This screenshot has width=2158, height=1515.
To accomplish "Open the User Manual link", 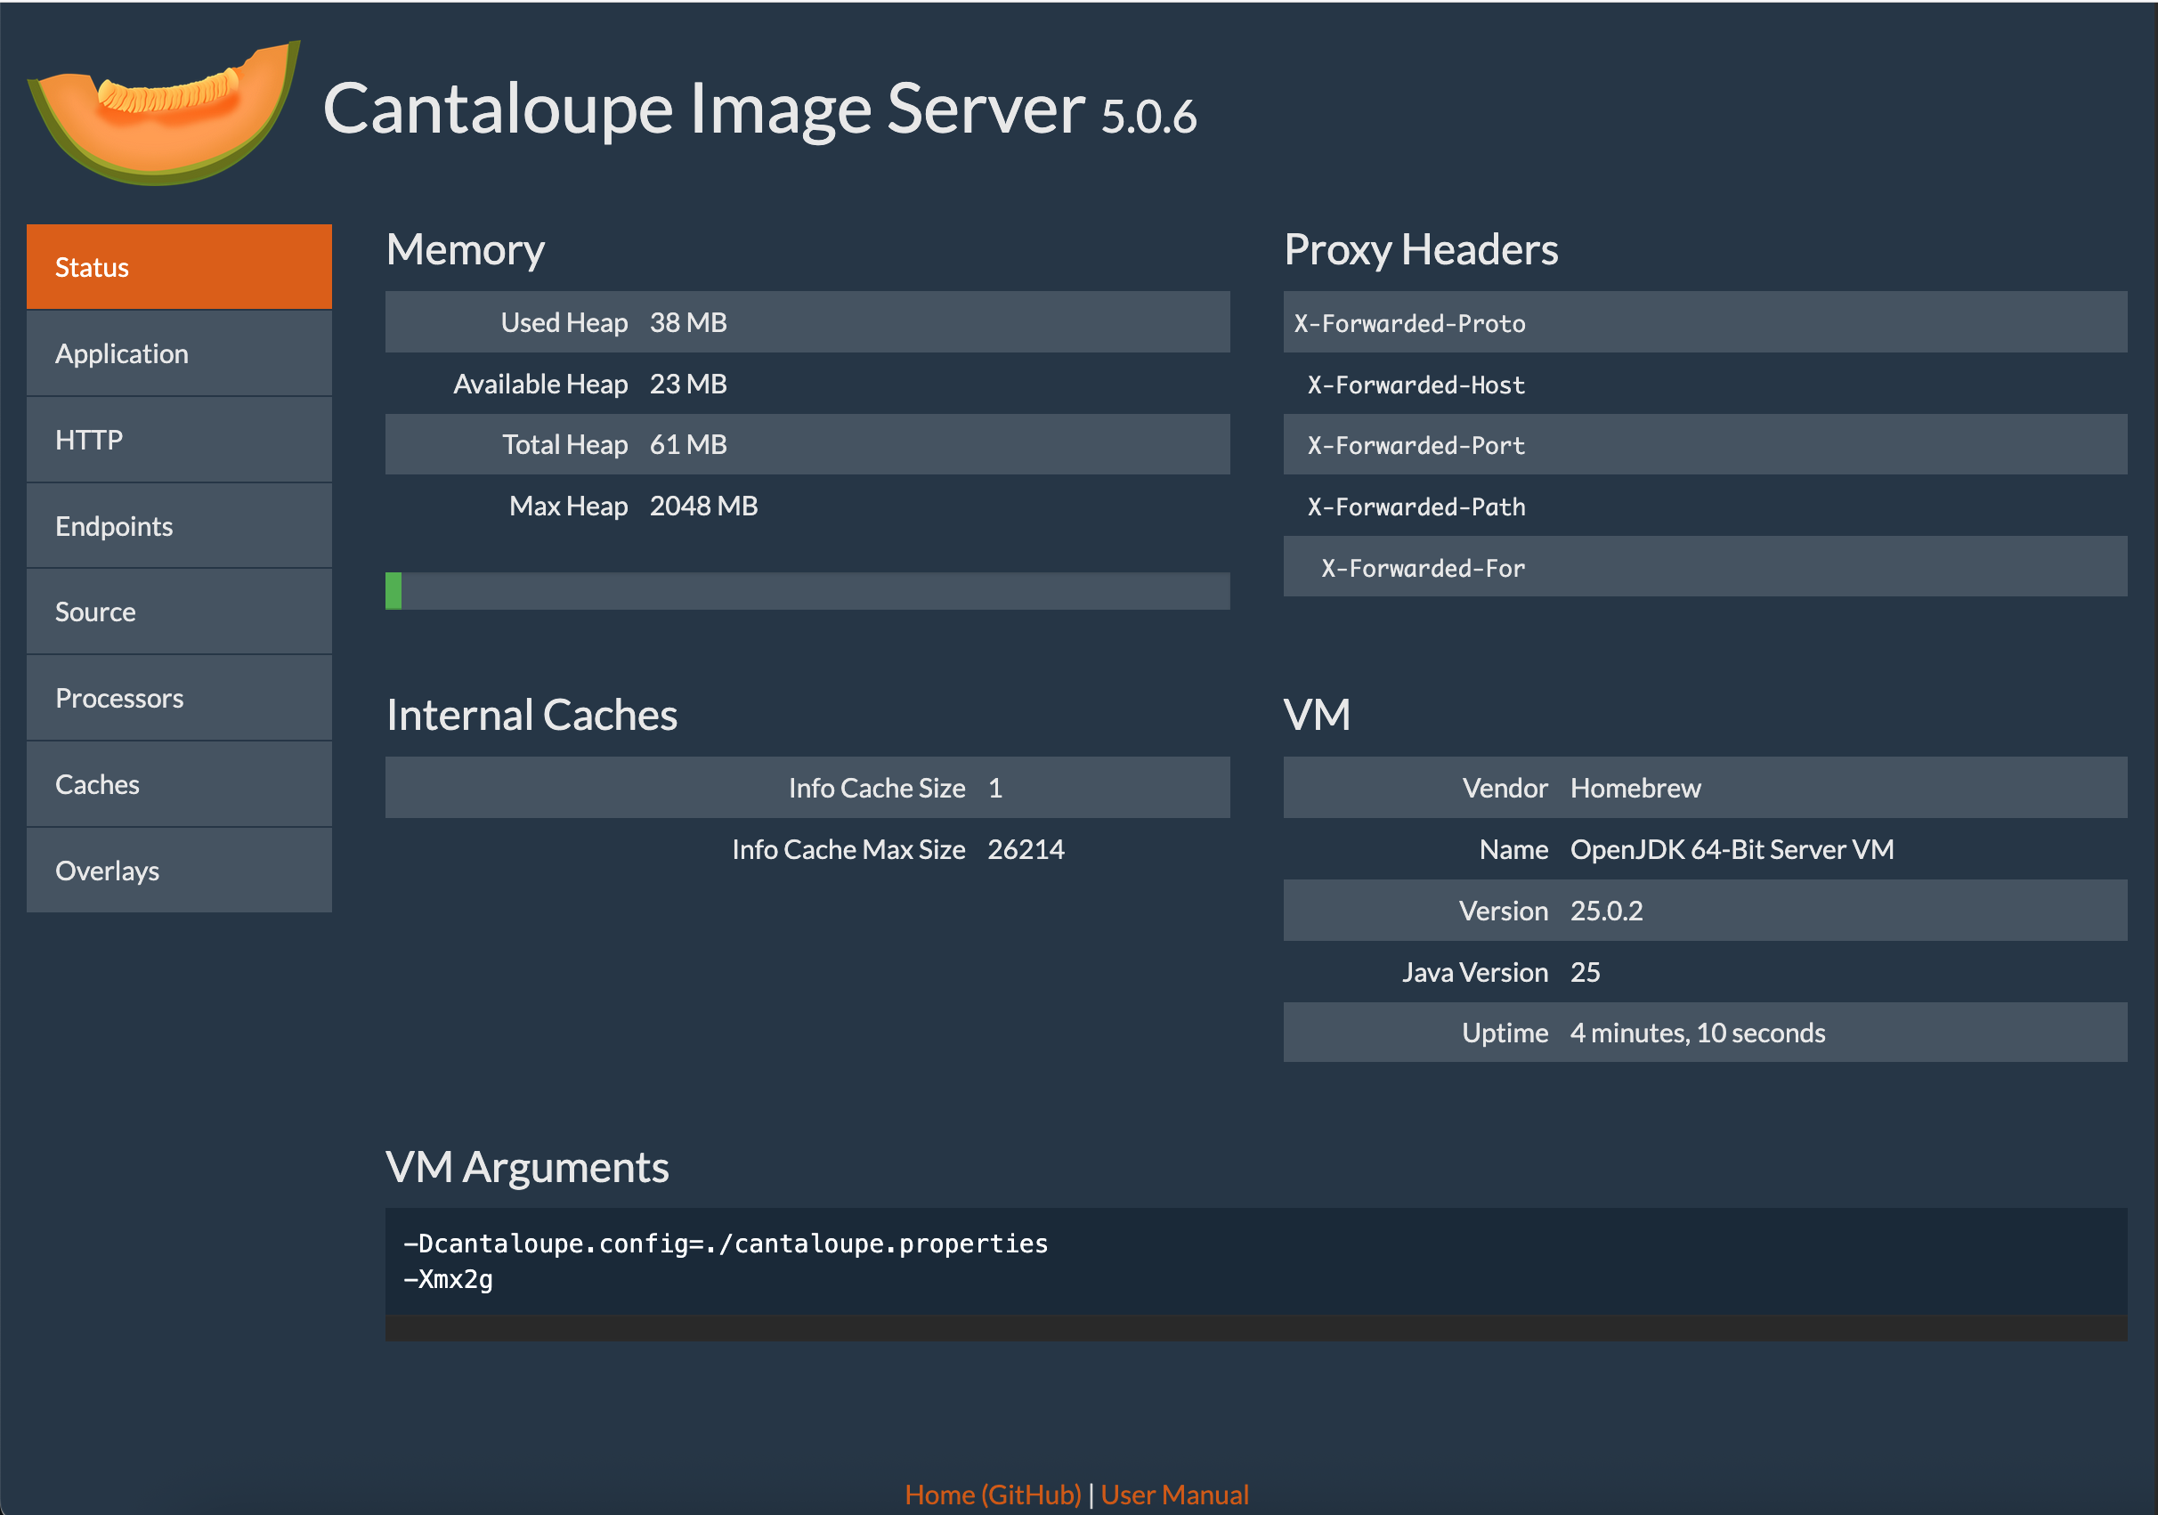I will click(x=1175, y=1494).
